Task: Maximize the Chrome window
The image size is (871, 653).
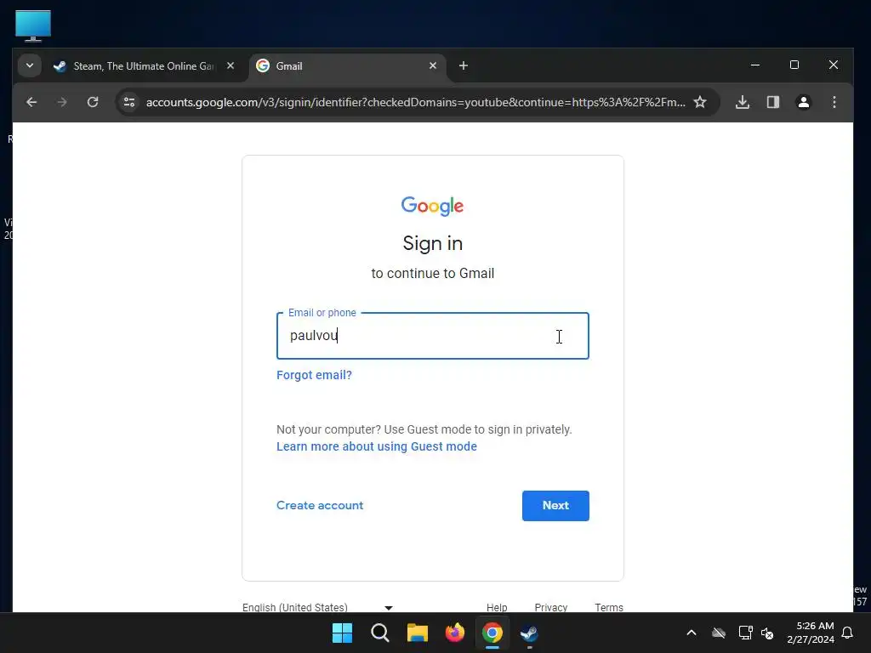Action: (x=794, y=65)
